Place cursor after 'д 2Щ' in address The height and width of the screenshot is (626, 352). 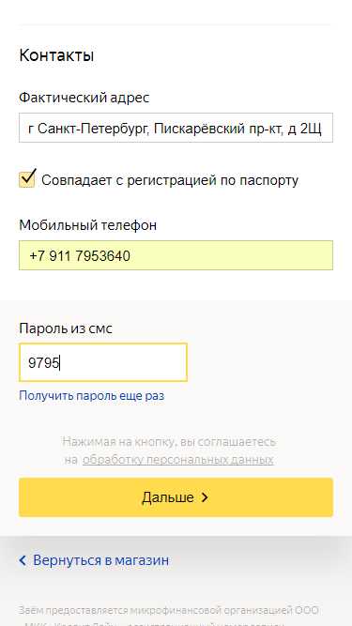323,129
